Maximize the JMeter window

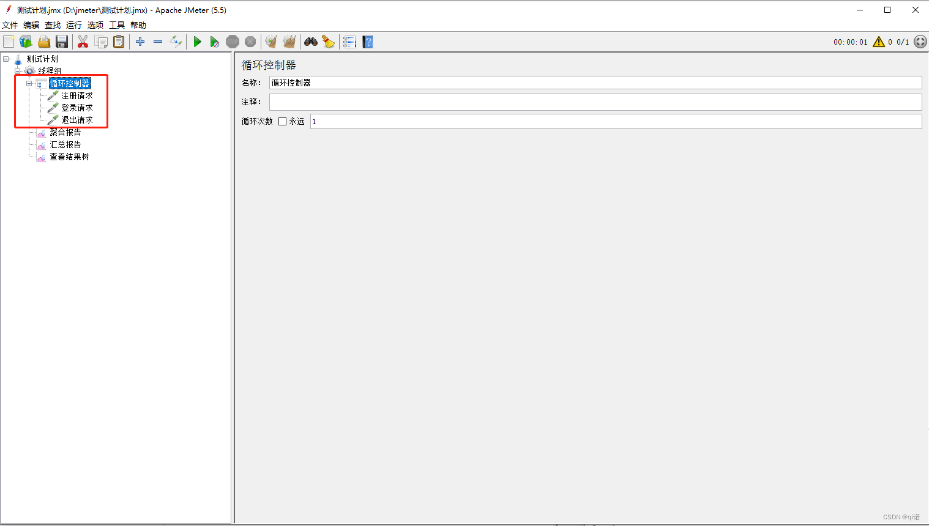tap(887, 10)
